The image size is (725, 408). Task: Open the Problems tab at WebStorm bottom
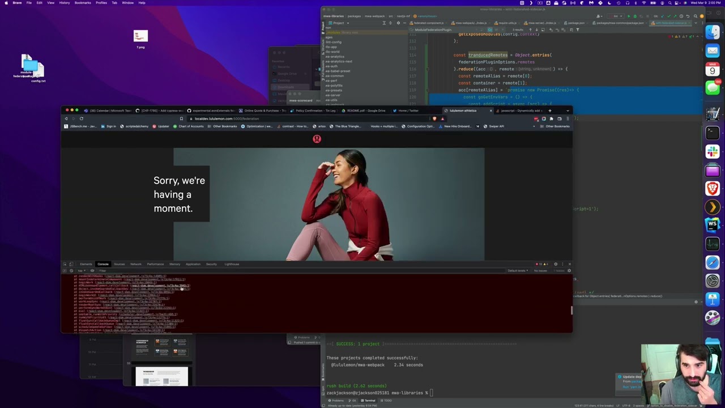click(x=336, y=401)
